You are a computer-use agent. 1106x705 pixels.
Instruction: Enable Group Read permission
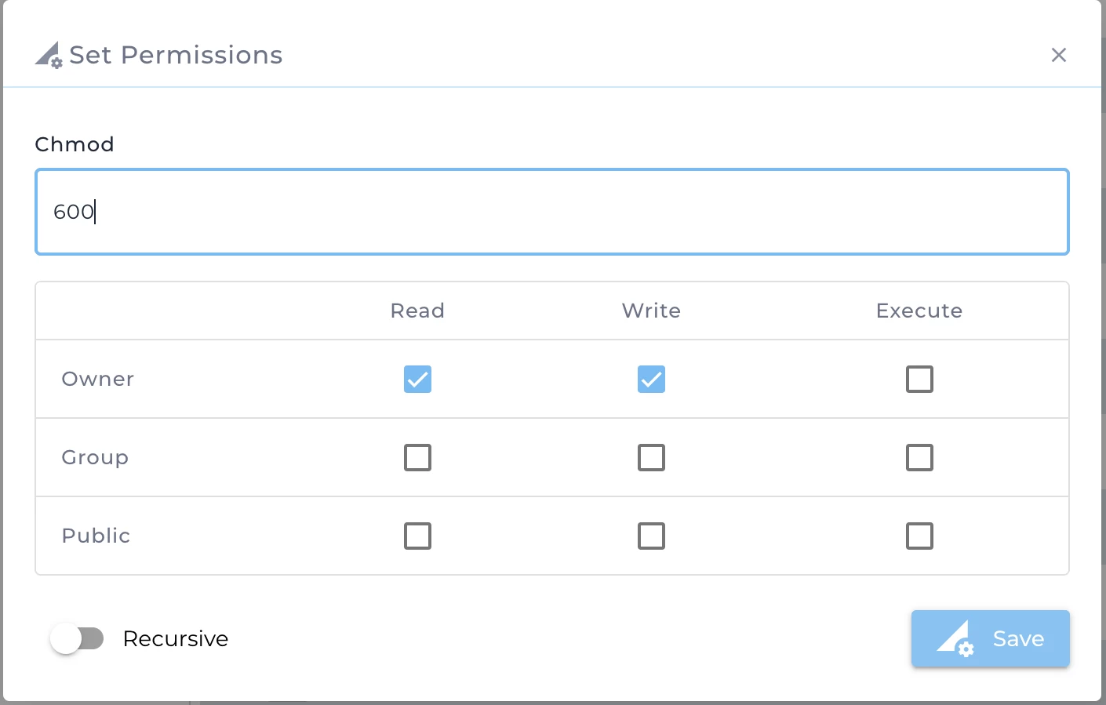(417, 458)
